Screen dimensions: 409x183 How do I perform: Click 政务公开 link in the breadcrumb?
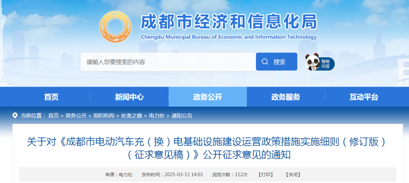(76, 116)
